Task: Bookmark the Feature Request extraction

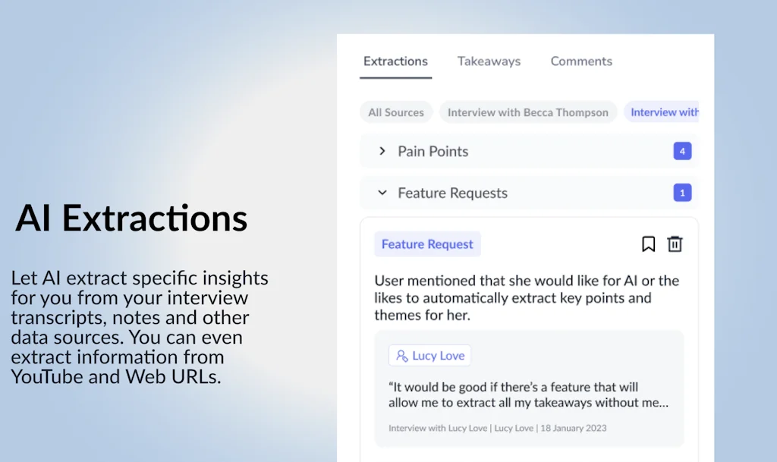Action: 648,244
